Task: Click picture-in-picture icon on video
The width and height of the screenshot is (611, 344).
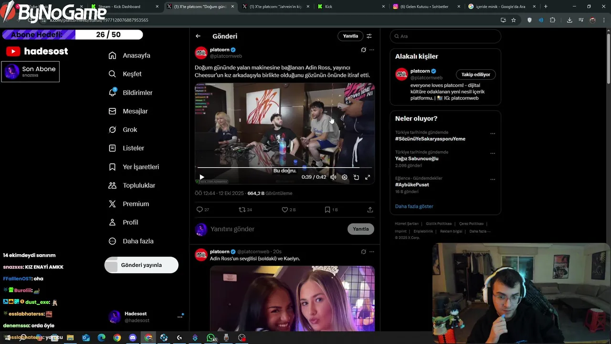Action: [x=356, y=177]
